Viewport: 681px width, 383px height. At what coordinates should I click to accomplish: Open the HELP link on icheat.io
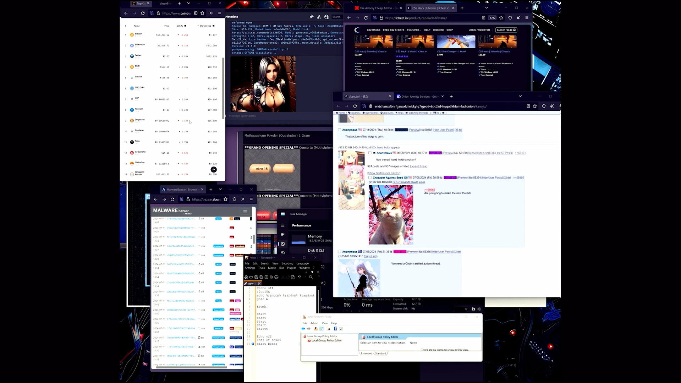pos(427,30)
